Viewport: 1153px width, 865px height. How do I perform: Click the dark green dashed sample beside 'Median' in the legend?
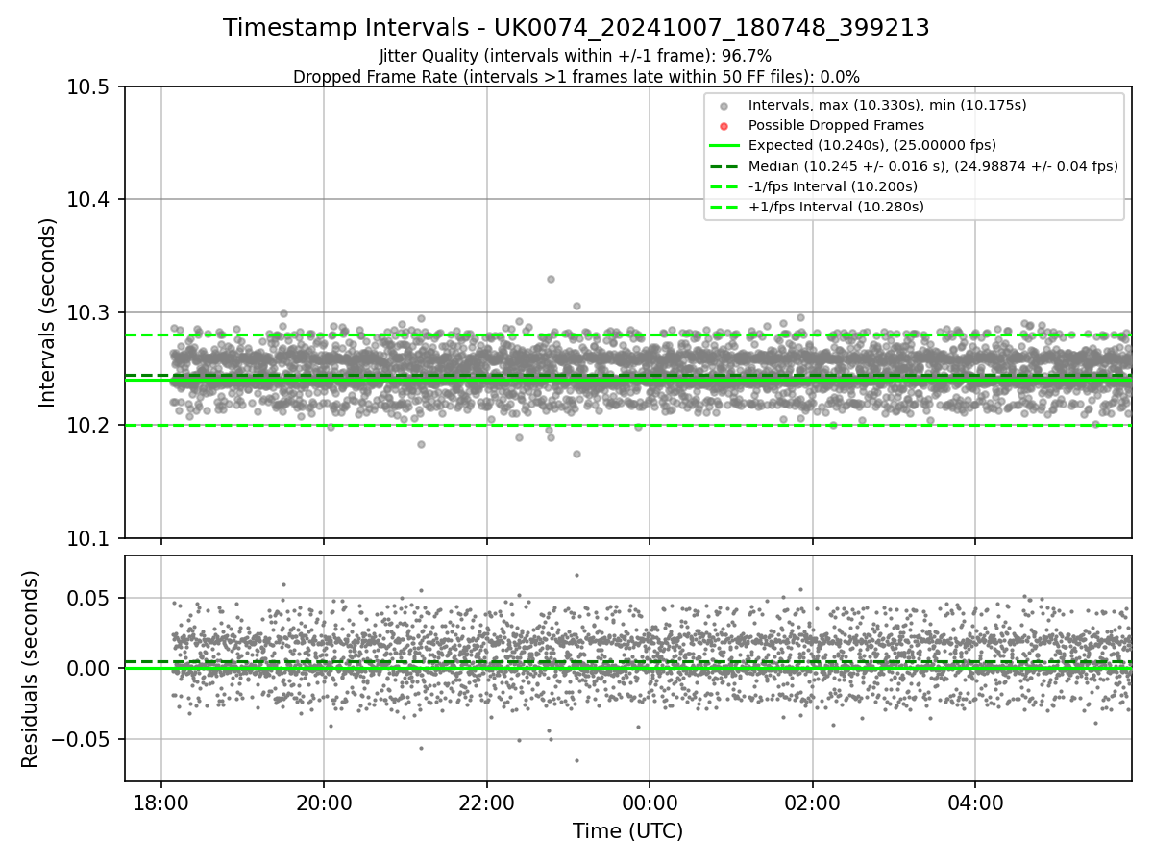pos(724,166)
